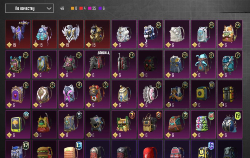Select the spiked donut backpack numbered 2

[150, 94]
